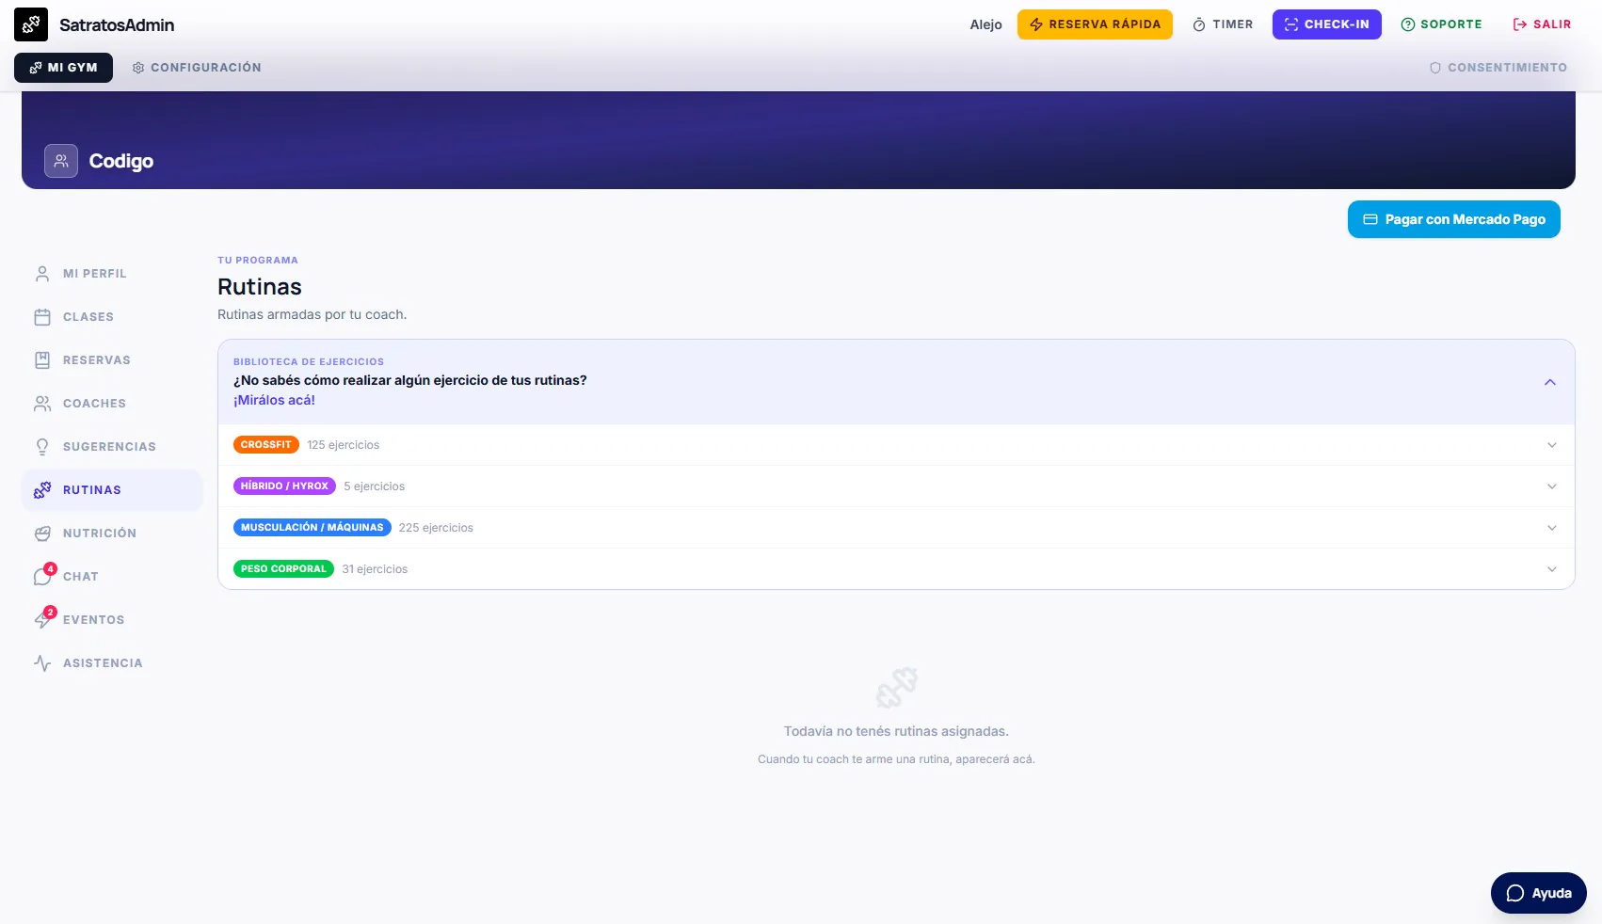Expand the Peso Corporal exercises row
Image resolution: width=1602 pixels, height=924 pixels.
pos(896,569)
